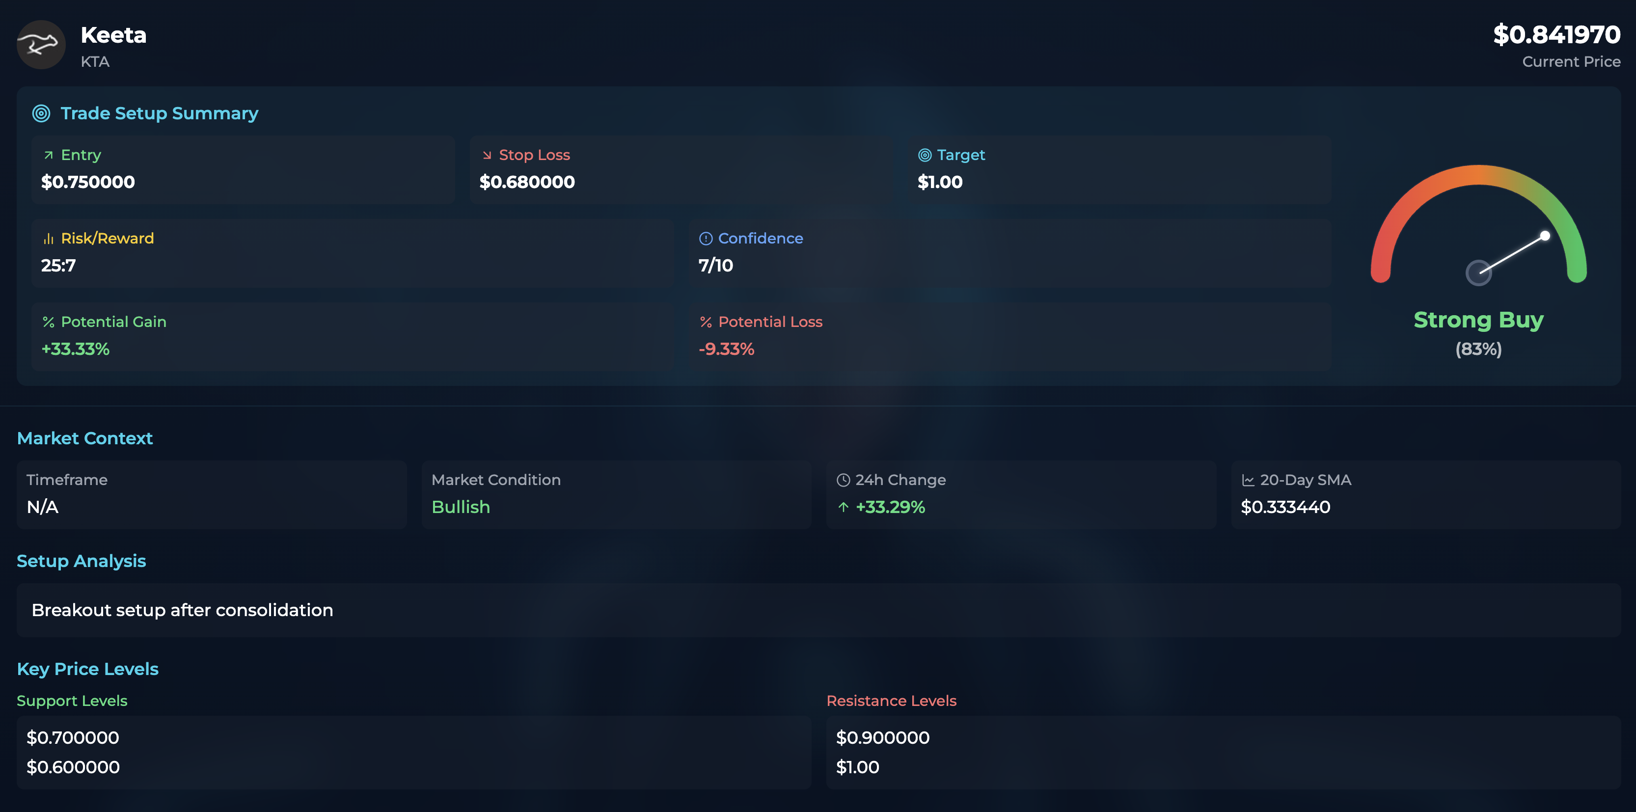Screen dimensions: 1636x812
Task: Click the Potential Loss label
Action: coord(770,323)
